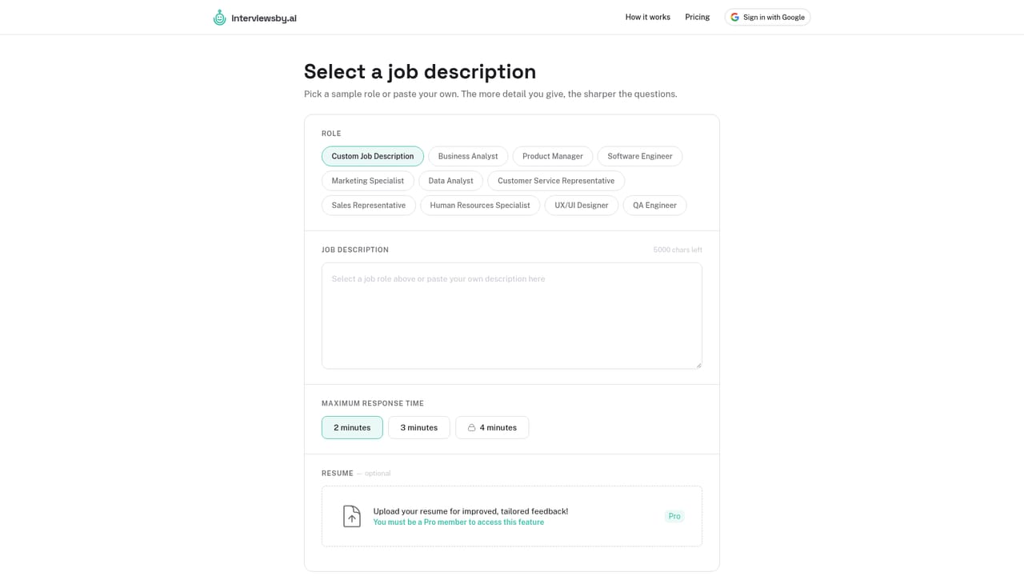This screenshot has width=1024, height=576.
Task: Click the lock icon on 4 minutes
Action: coord(472,428)
